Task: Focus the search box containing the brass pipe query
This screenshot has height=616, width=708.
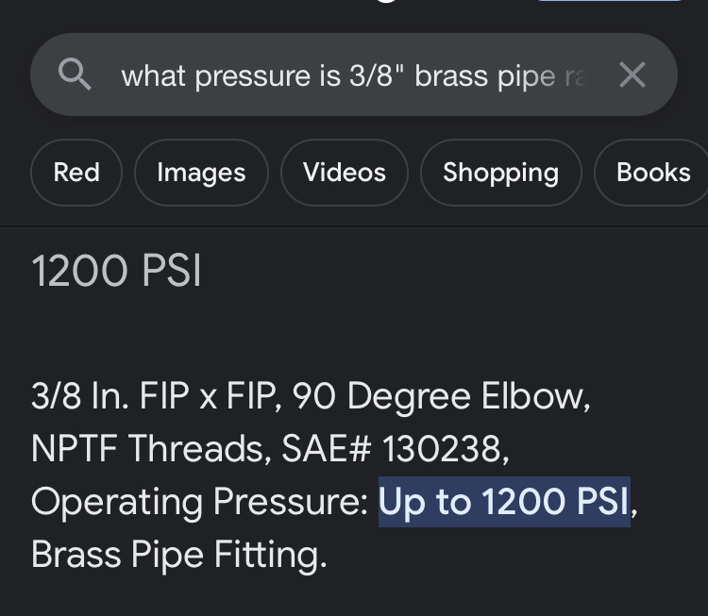Action: point(354,75)
